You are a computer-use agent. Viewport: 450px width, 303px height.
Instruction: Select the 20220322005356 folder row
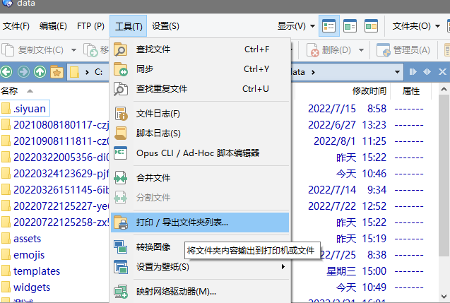click(54, 158)
